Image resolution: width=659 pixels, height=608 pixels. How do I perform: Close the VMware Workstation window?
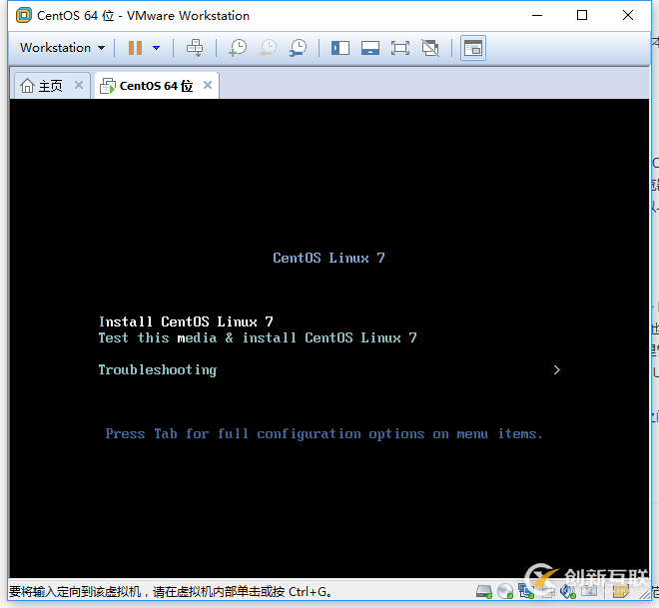[628, 16]
